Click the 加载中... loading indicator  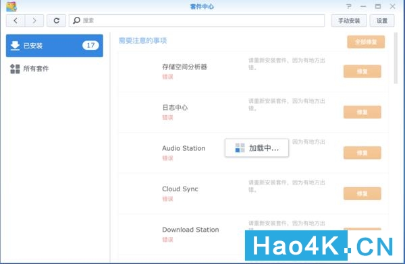(x=256, y=148)
